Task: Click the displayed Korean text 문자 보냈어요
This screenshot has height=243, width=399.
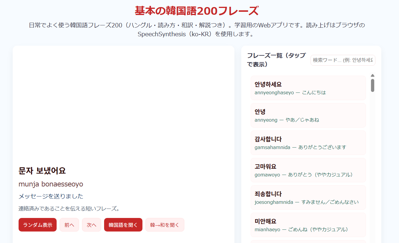Action: [x=42, y=171]
